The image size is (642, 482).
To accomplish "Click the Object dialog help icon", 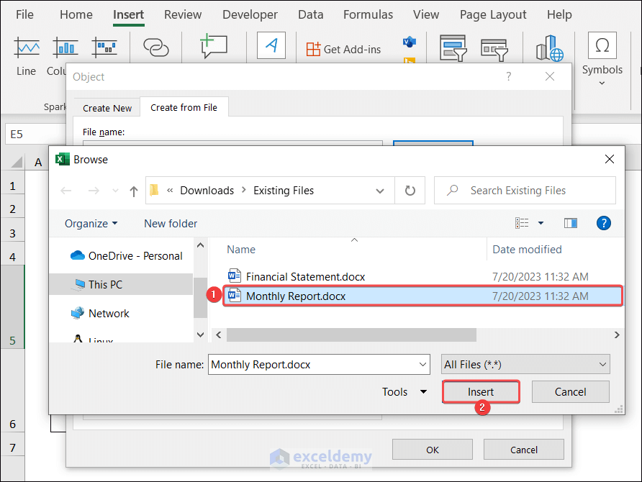I will click(509, 76).
